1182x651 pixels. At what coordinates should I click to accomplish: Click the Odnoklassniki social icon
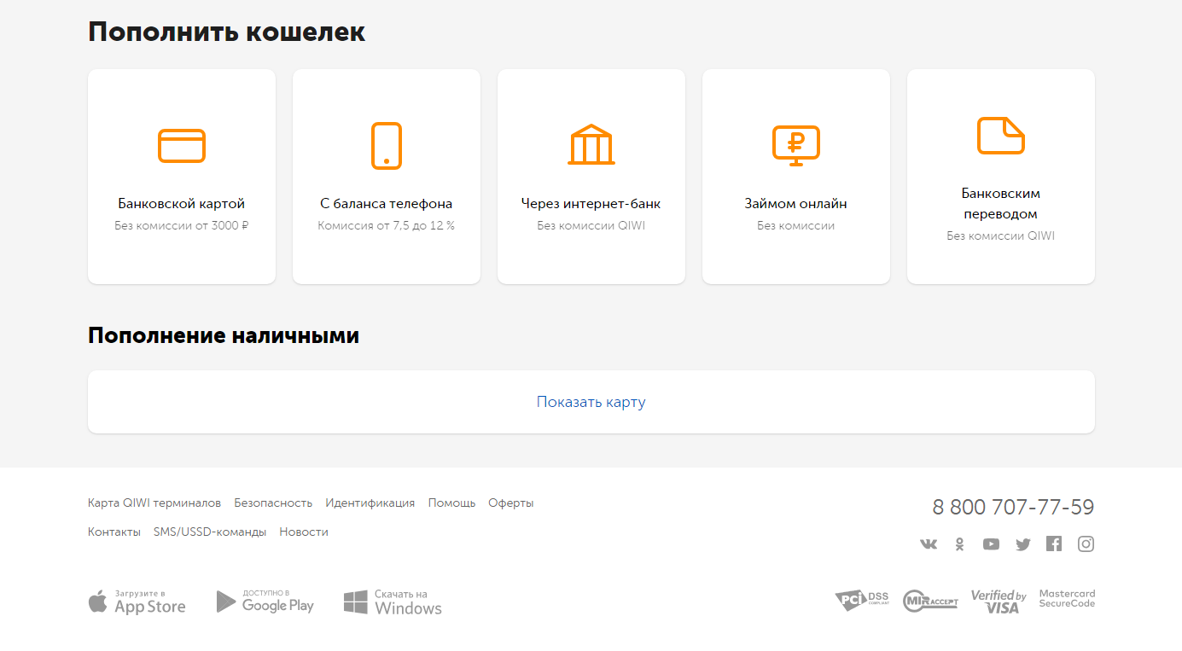[959, 543]
